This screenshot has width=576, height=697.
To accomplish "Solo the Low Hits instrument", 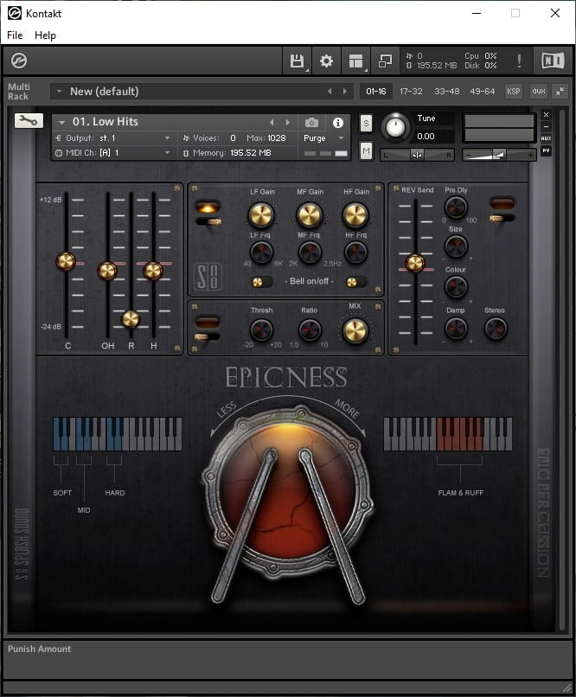I will pos(366,123).
